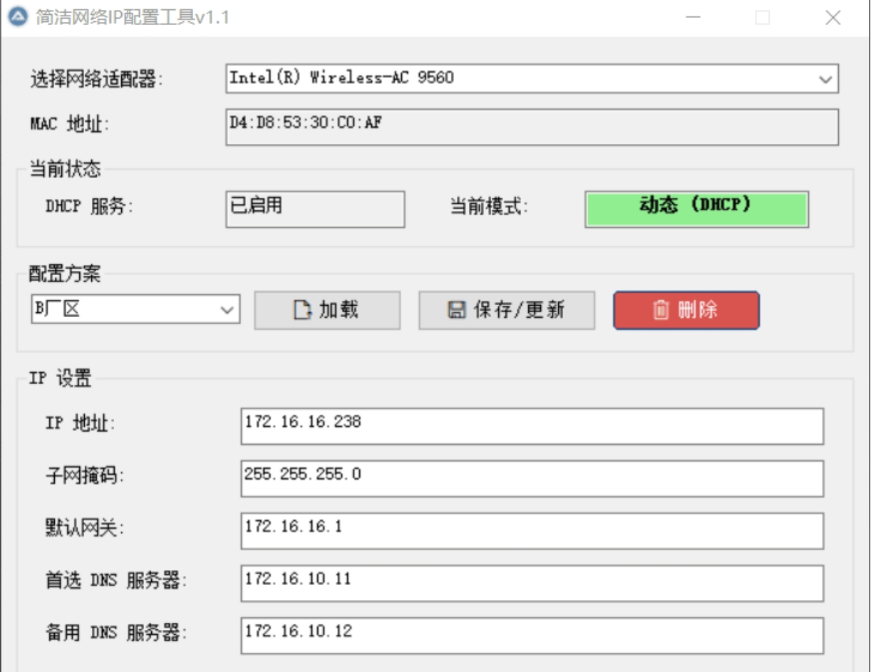Click the floppy disk icon on 保存/更新

point(456,310)
